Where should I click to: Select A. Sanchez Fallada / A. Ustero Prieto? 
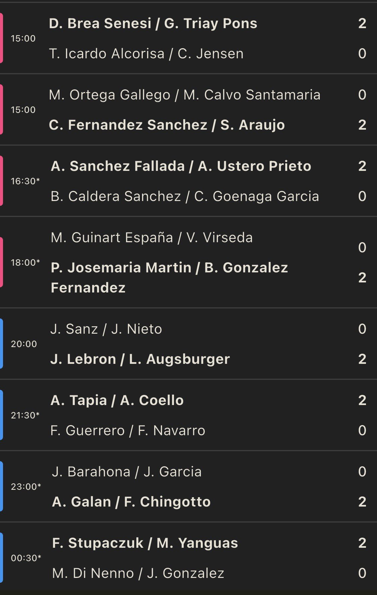[181, 167]
